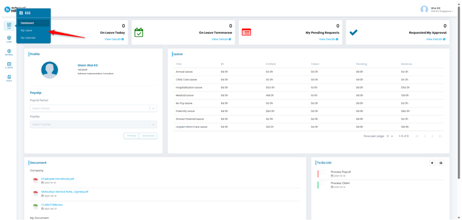The image size is (462, 220).
Task: Click the Pending column header
Action: (x=362, y=64)
